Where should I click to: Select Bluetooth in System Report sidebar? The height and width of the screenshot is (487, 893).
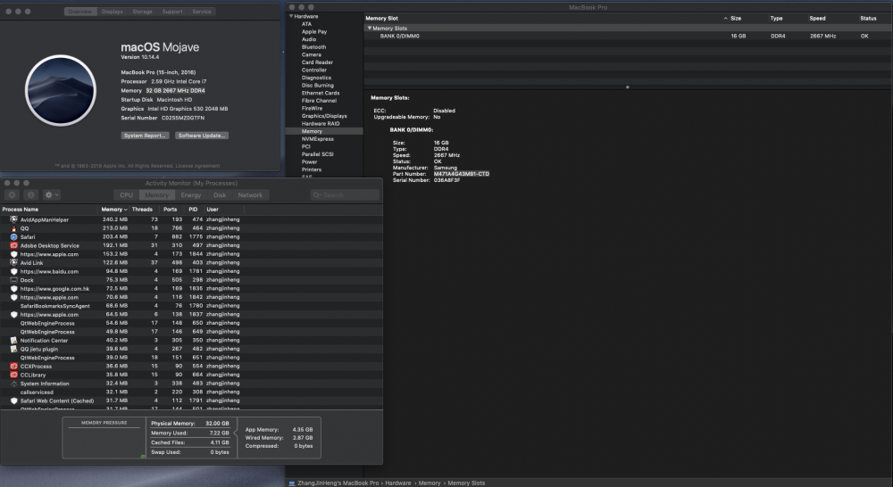pos(324,47)
